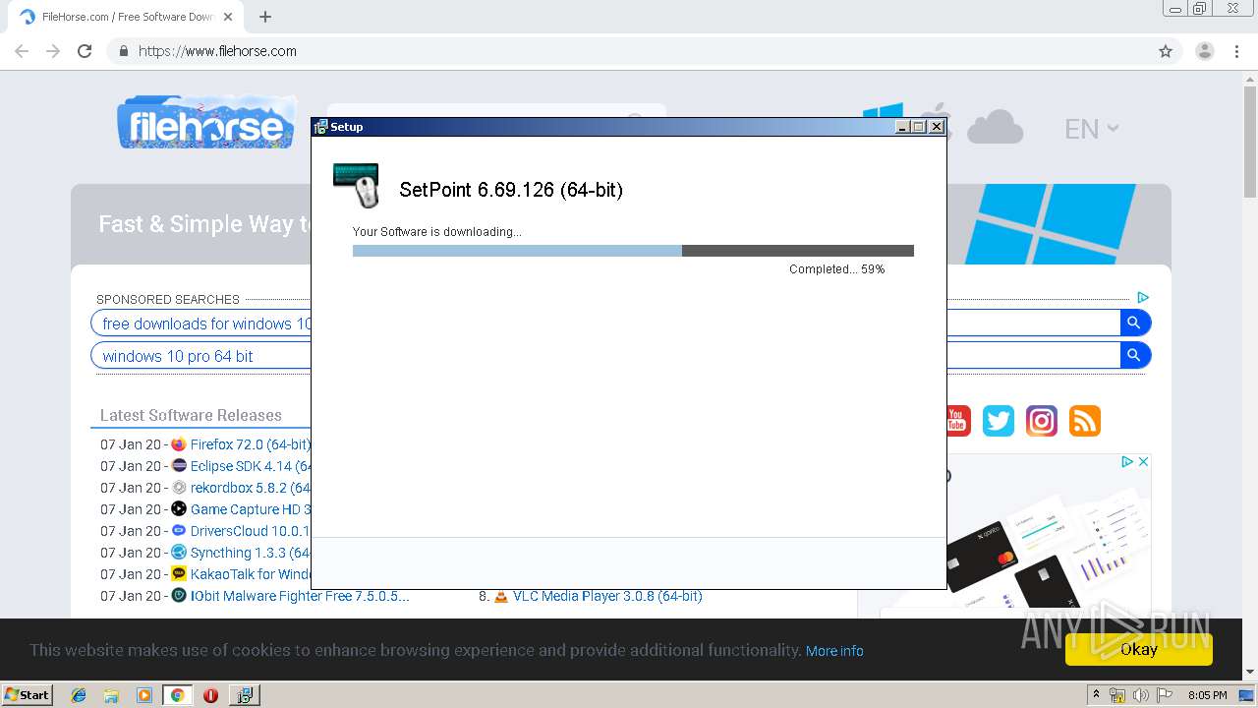Switch to FileHorse.com browser tab
The width and height of the screenshot is (1258, 708).
tap(126, 17)
